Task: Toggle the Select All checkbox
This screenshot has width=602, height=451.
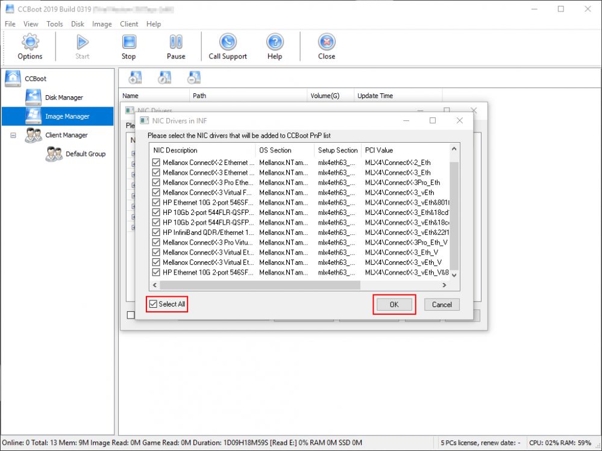Action: pos(153,304)
